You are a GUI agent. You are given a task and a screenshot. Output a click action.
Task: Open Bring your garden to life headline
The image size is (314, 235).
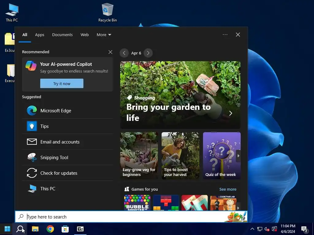[168, 112]
